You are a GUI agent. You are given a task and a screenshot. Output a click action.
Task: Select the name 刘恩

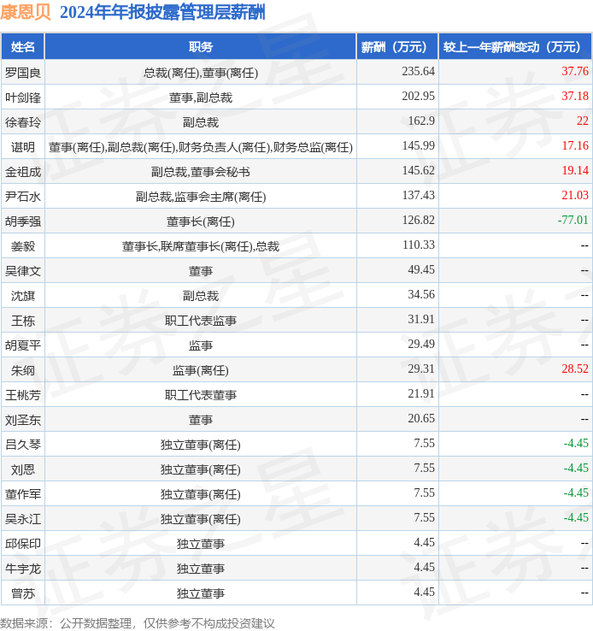[x=23, y=469]
